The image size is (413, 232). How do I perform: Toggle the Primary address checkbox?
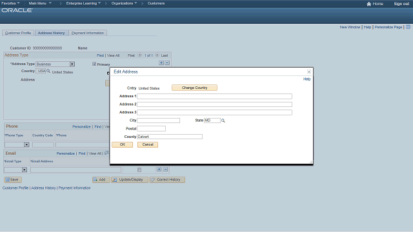[94, 64]
